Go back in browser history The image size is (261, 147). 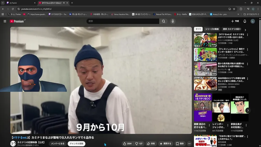pyautogui.click(x=3, y=9)
